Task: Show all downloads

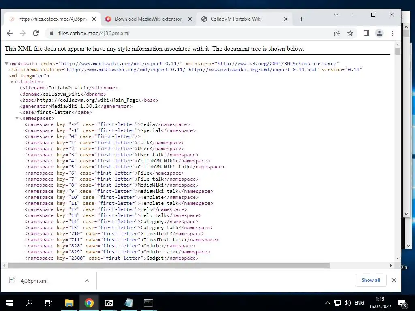Action: (x=370, y=280)
